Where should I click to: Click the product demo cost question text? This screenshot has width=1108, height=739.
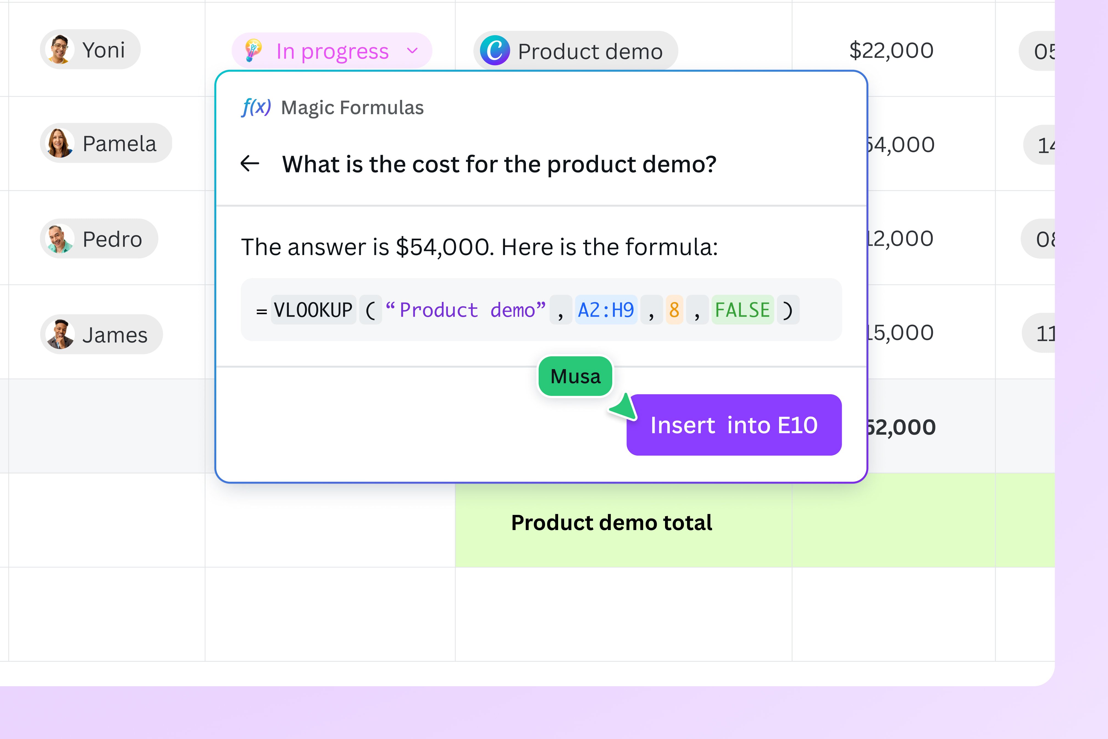click(499, 164)
